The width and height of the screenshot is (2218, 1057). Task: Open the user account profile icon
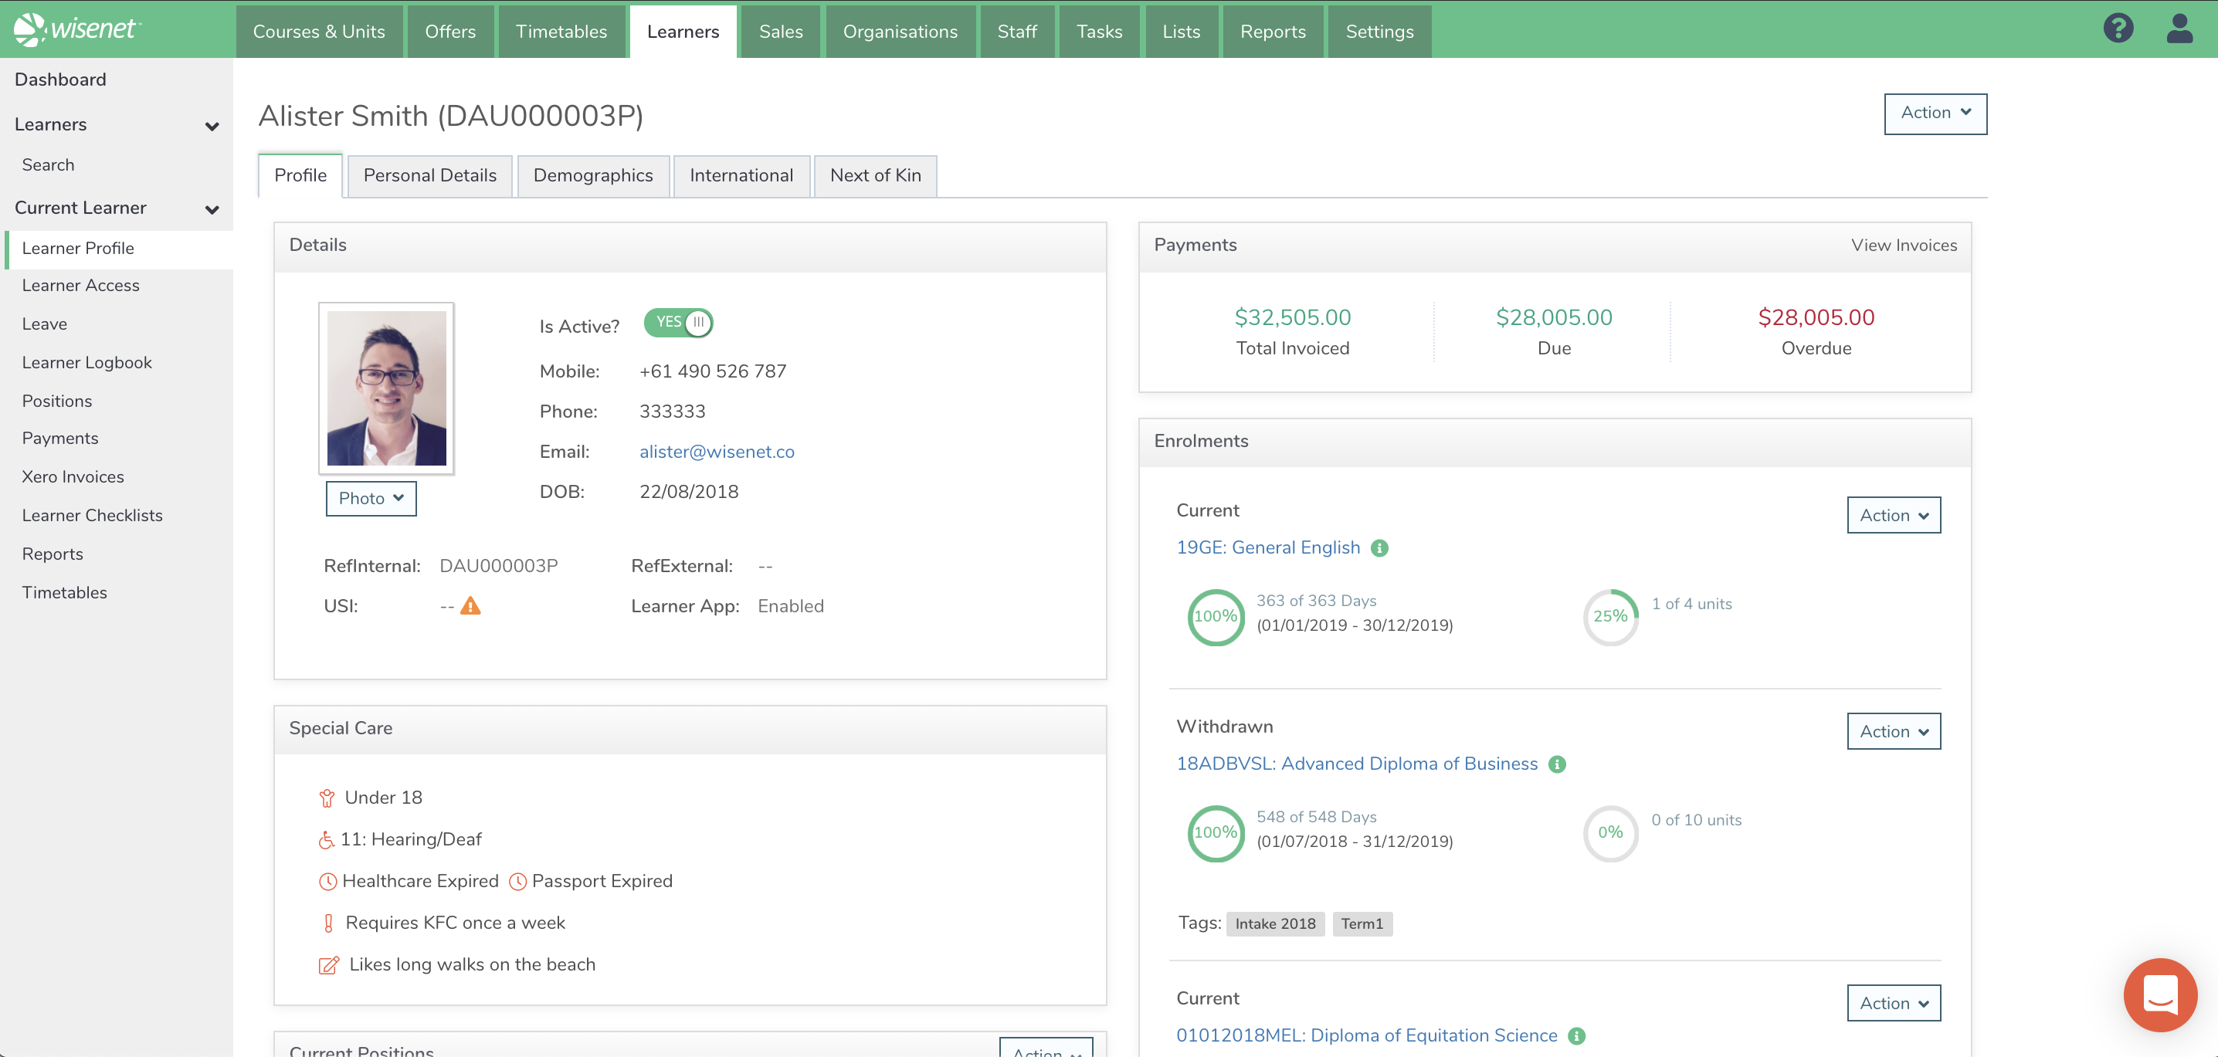point(2179,29)
